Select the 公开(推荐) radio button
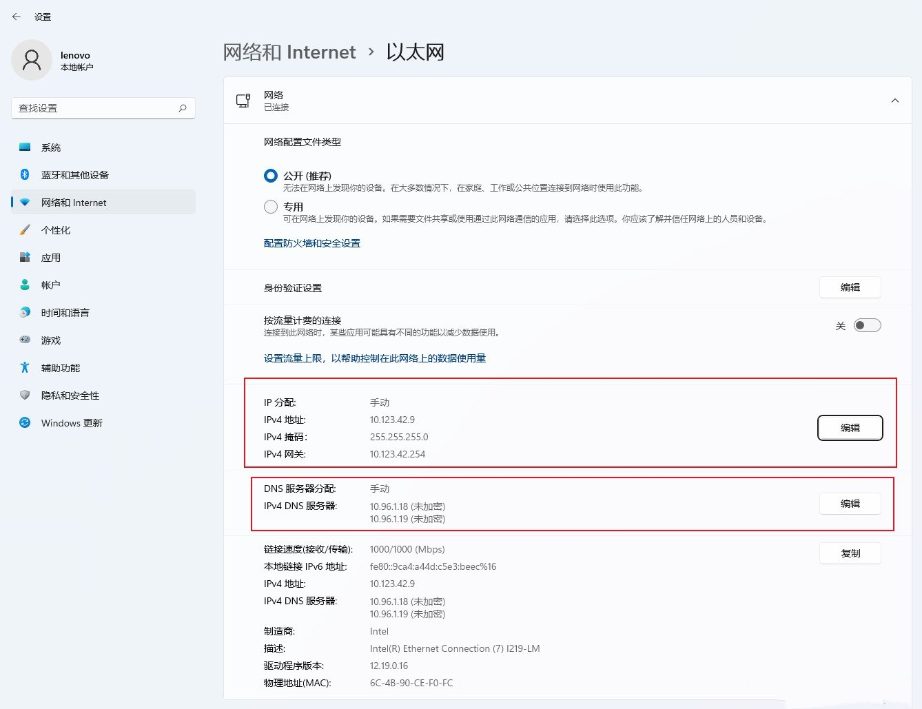 click(x=271, y=176)
